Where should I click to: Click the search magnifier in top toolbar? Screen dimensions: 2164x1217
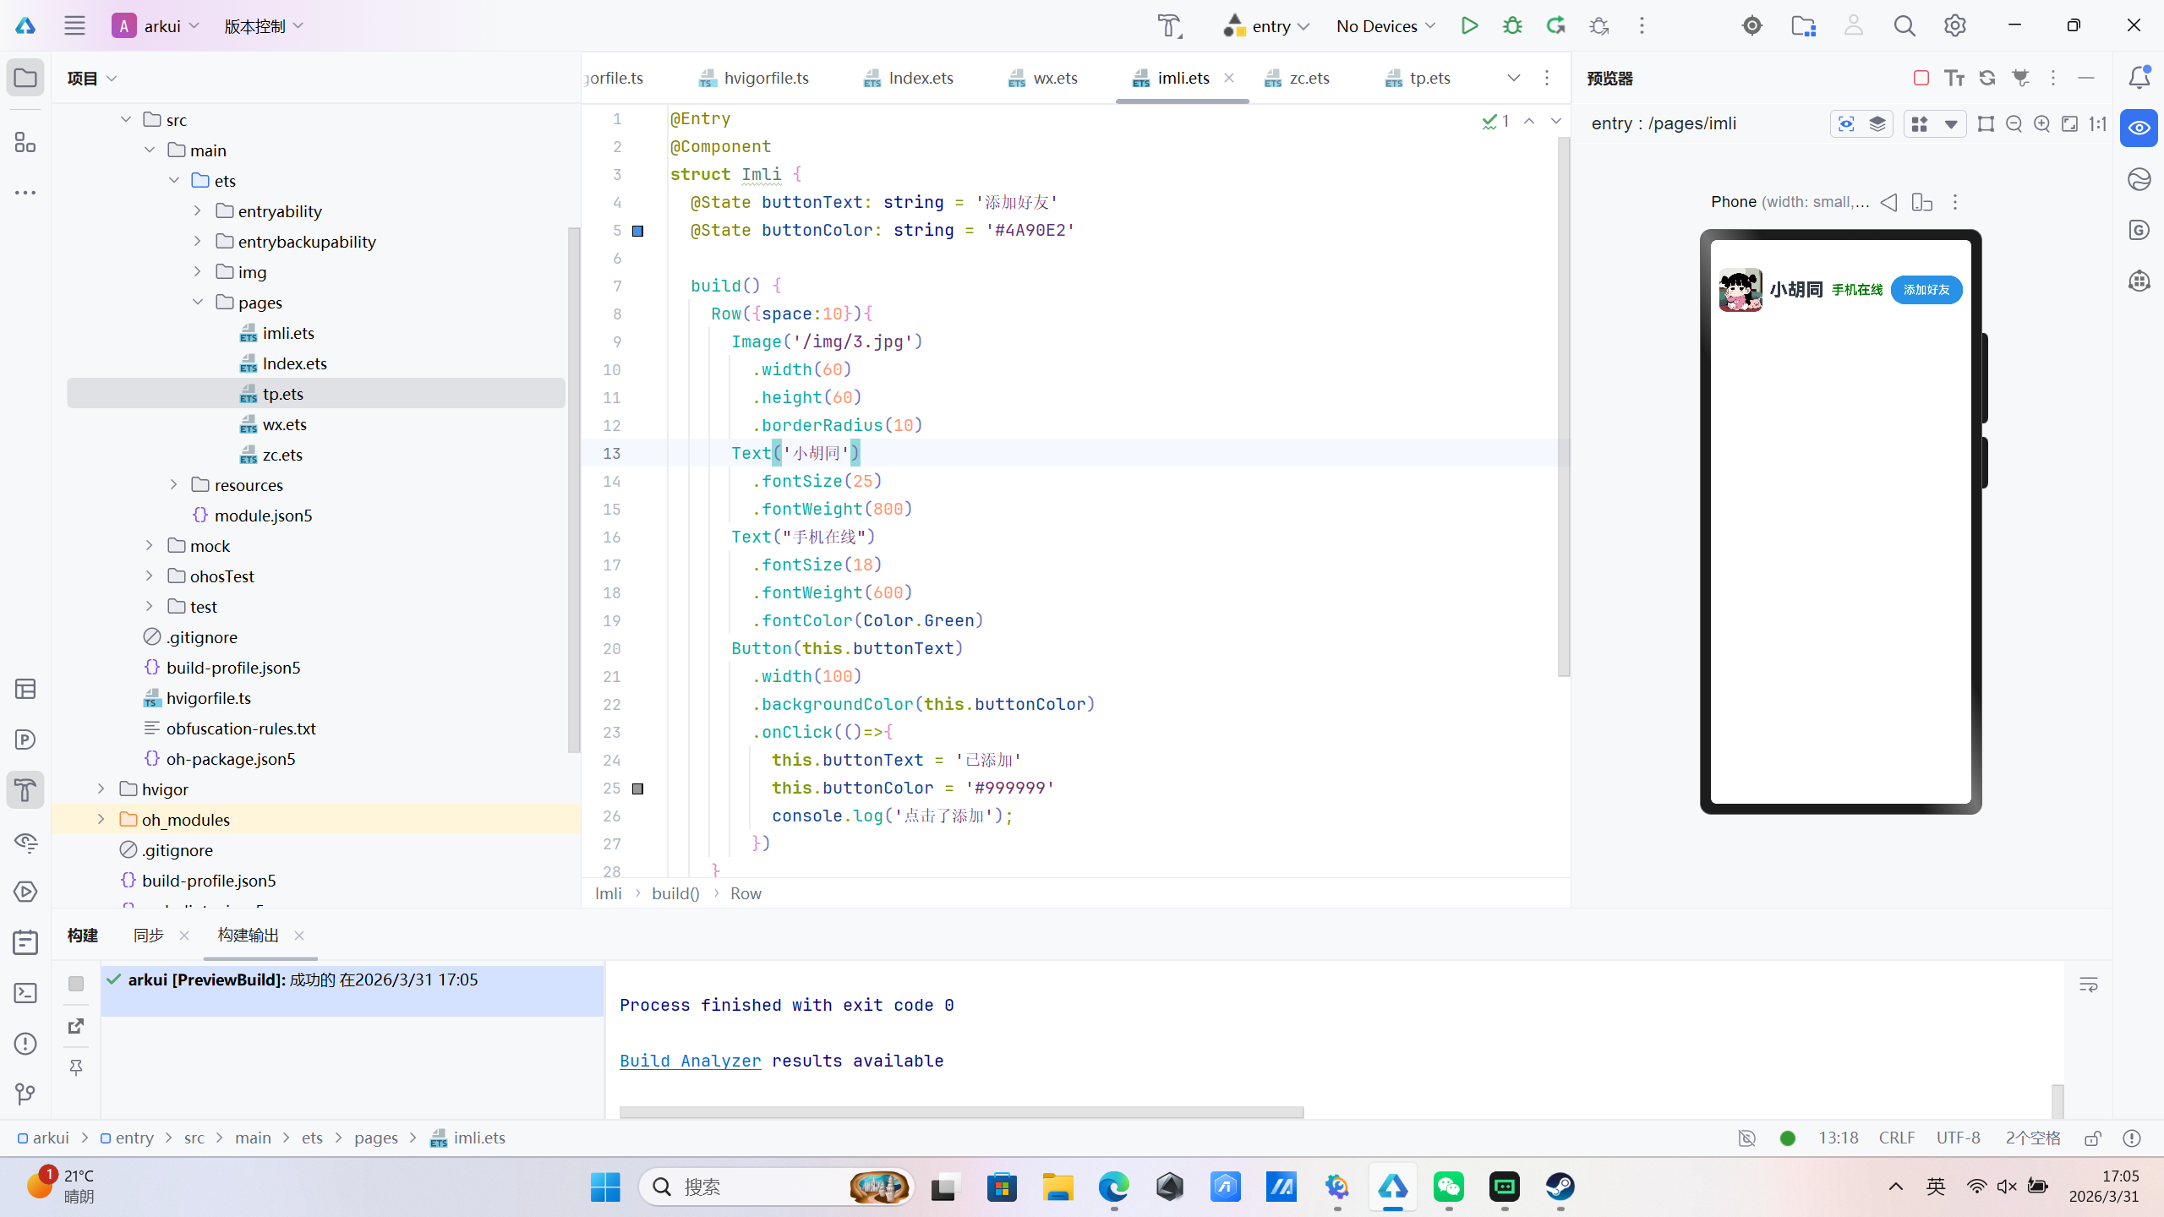[x=1904, y=25]
